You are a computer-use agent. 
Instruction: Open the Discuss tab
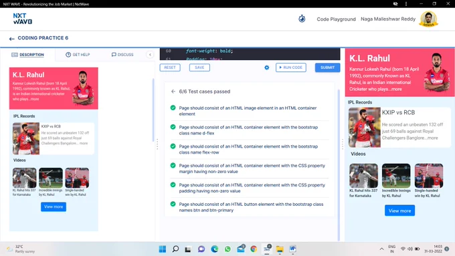[x=122, y=55]
